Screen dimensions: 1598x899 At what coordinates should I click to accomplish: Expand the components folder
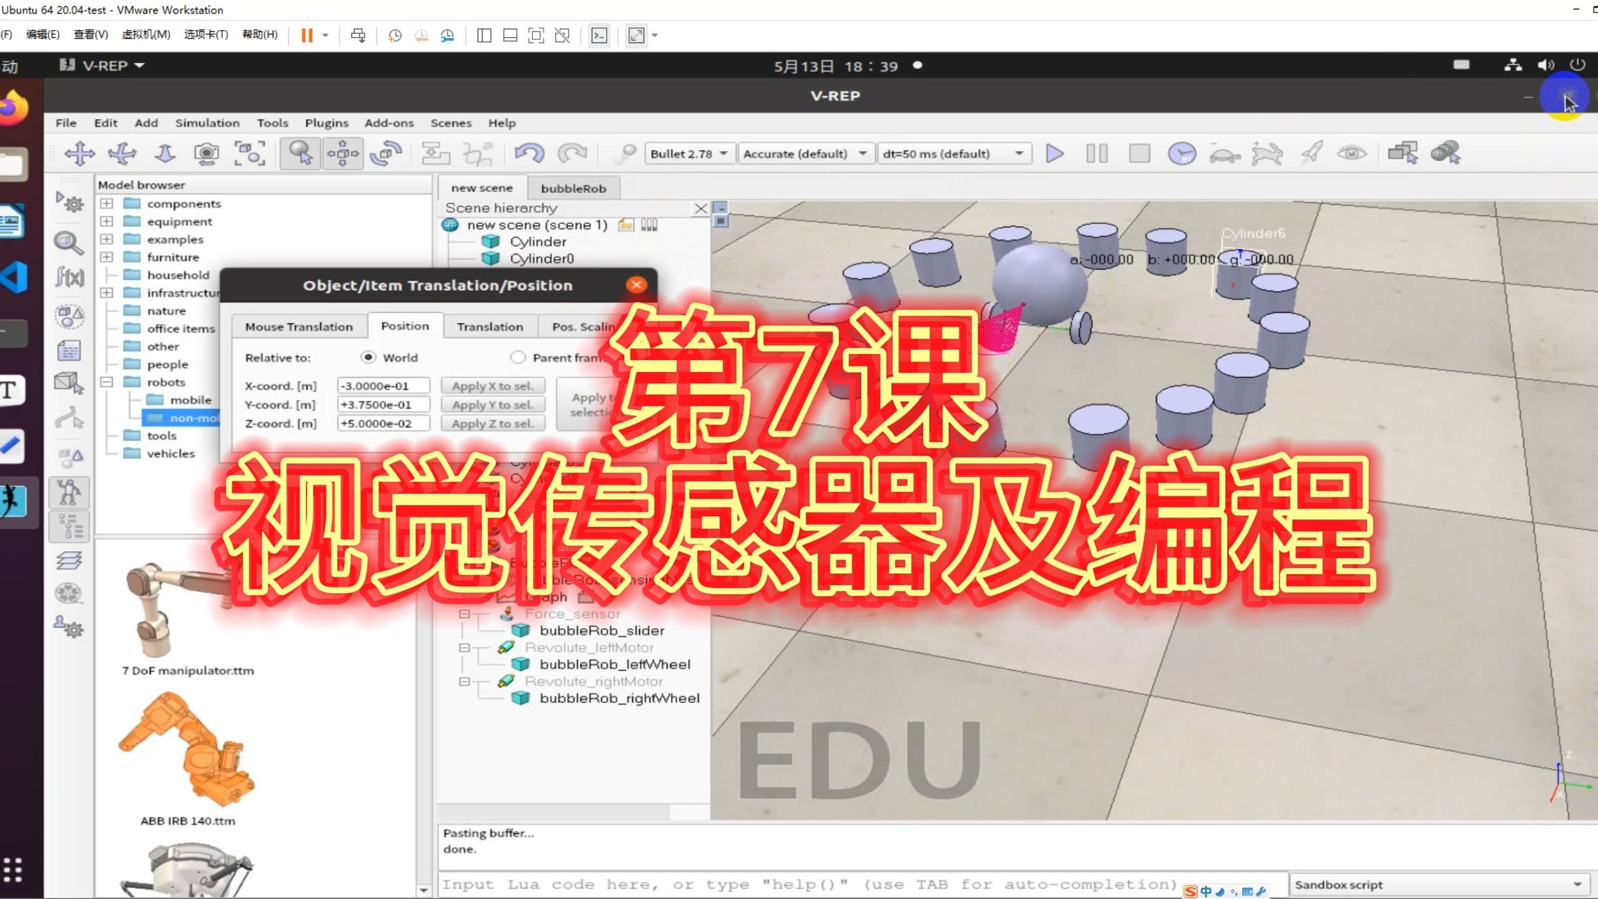(x=107, y=204)
